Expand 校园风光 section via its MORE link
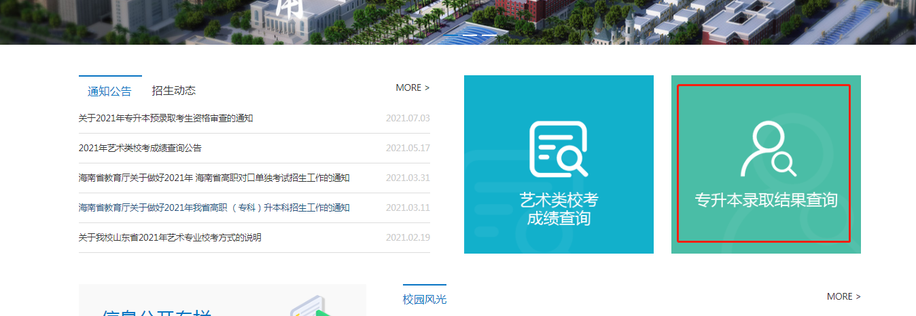916x316 pixels. pos(843,296)
